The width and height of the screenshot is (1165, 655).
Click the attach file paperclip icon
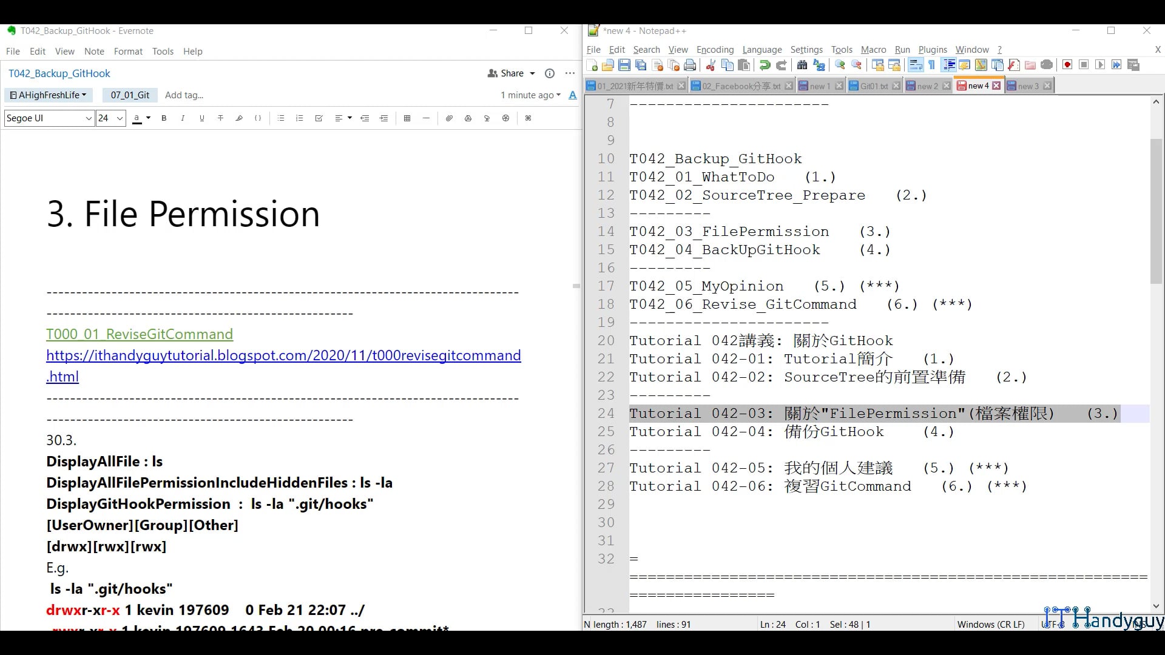[449, 118]
